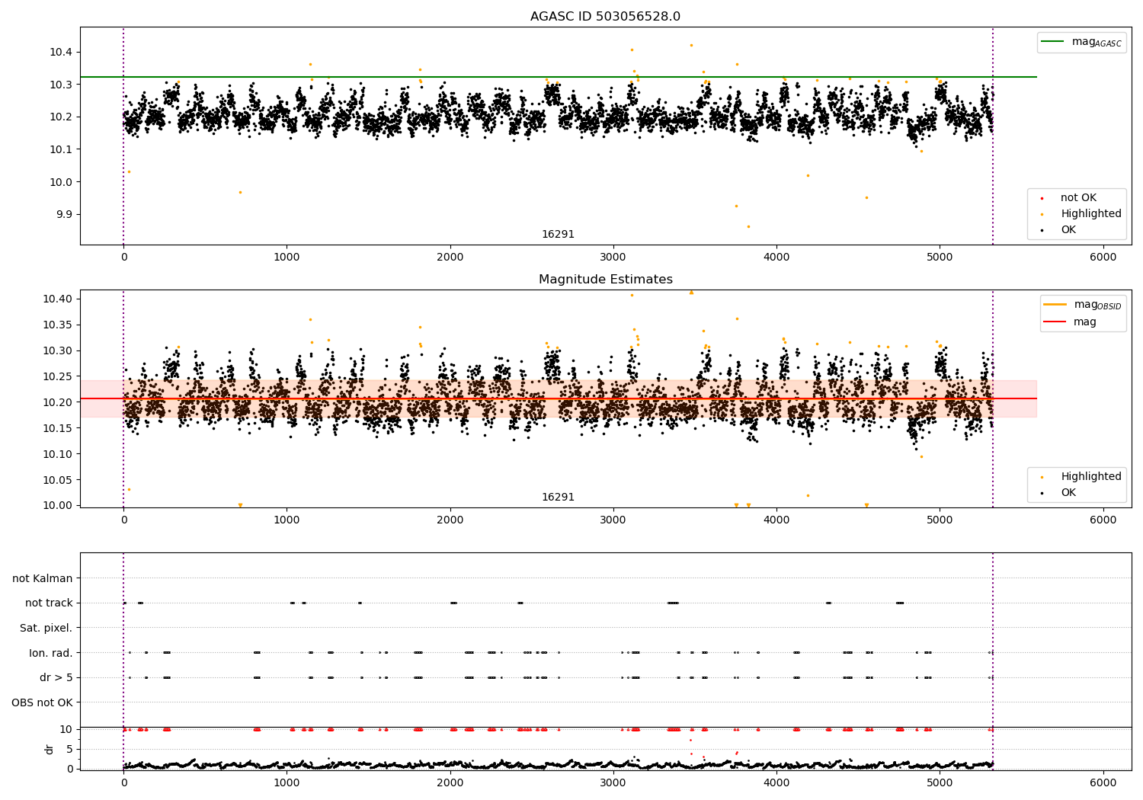Viewport: 1143px width, 800px height.
Task: Select 'OK' legend entry in Magnitude Estimates plot
Action: click(x=1068, y=493)
